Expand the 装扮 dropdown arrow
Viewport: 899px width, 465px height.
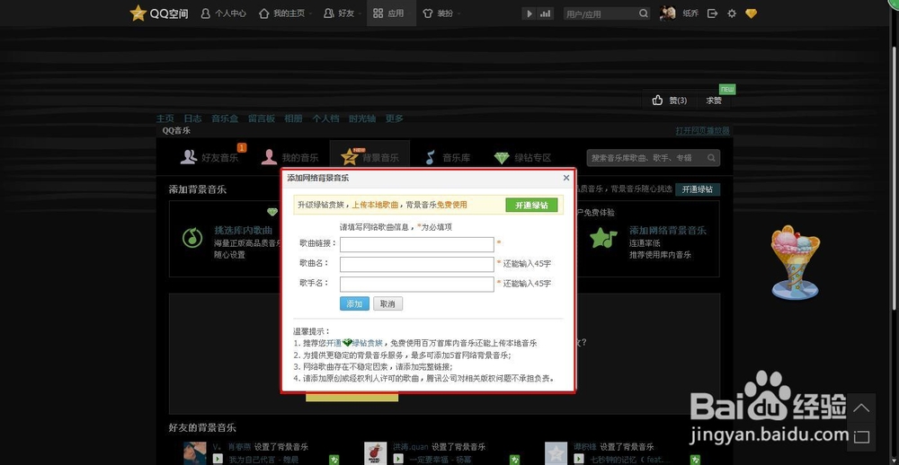point(458,13)
